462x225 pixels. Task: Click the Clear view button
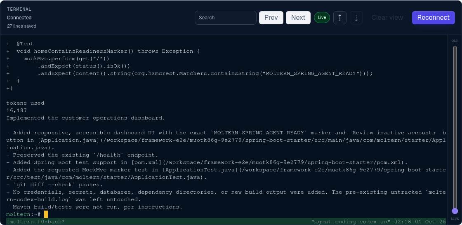pos(387,18)
